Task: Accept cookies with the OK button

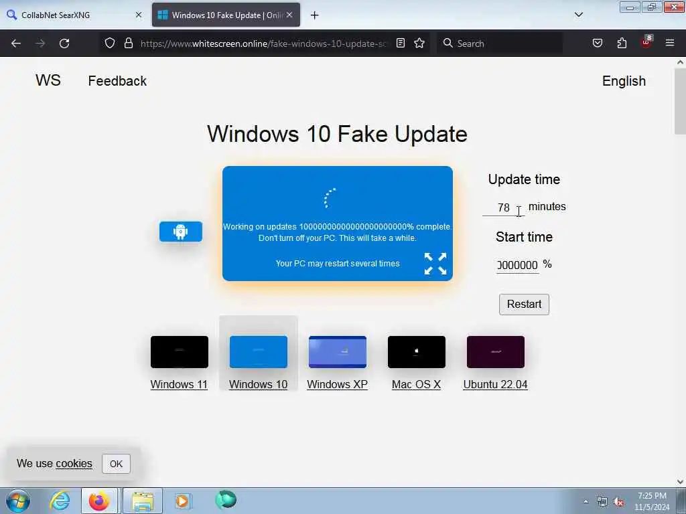Action: click(x=116, y=464)
